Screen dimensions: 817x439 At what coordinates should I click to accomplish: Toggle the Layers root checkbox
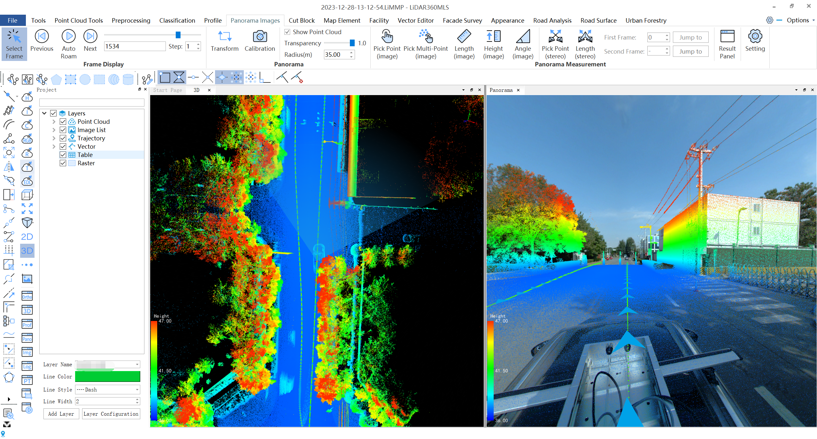pyautogui.click(x=53, y=113)
